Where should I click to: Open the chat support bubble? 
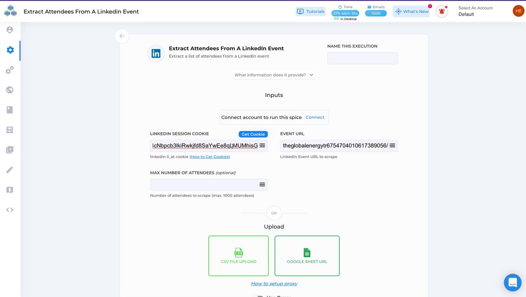click(x=512, y=282)
